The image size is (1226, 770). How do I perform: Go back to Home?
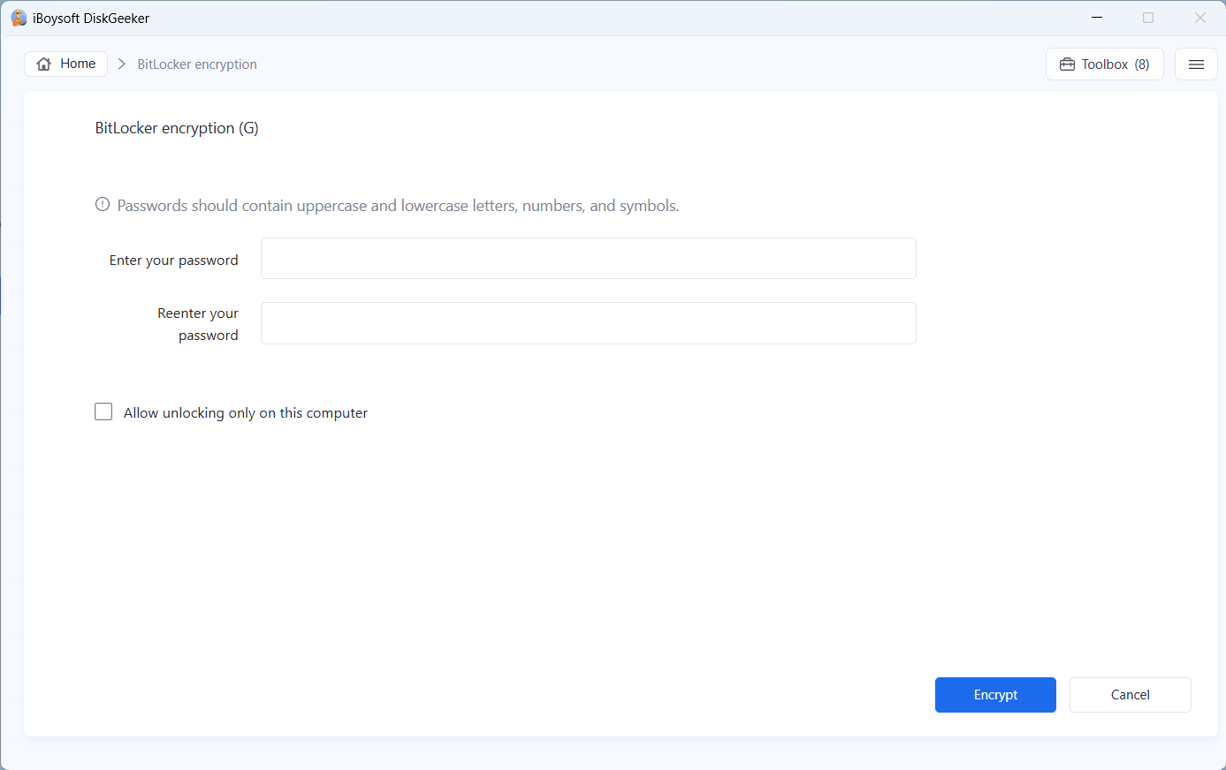66,64
